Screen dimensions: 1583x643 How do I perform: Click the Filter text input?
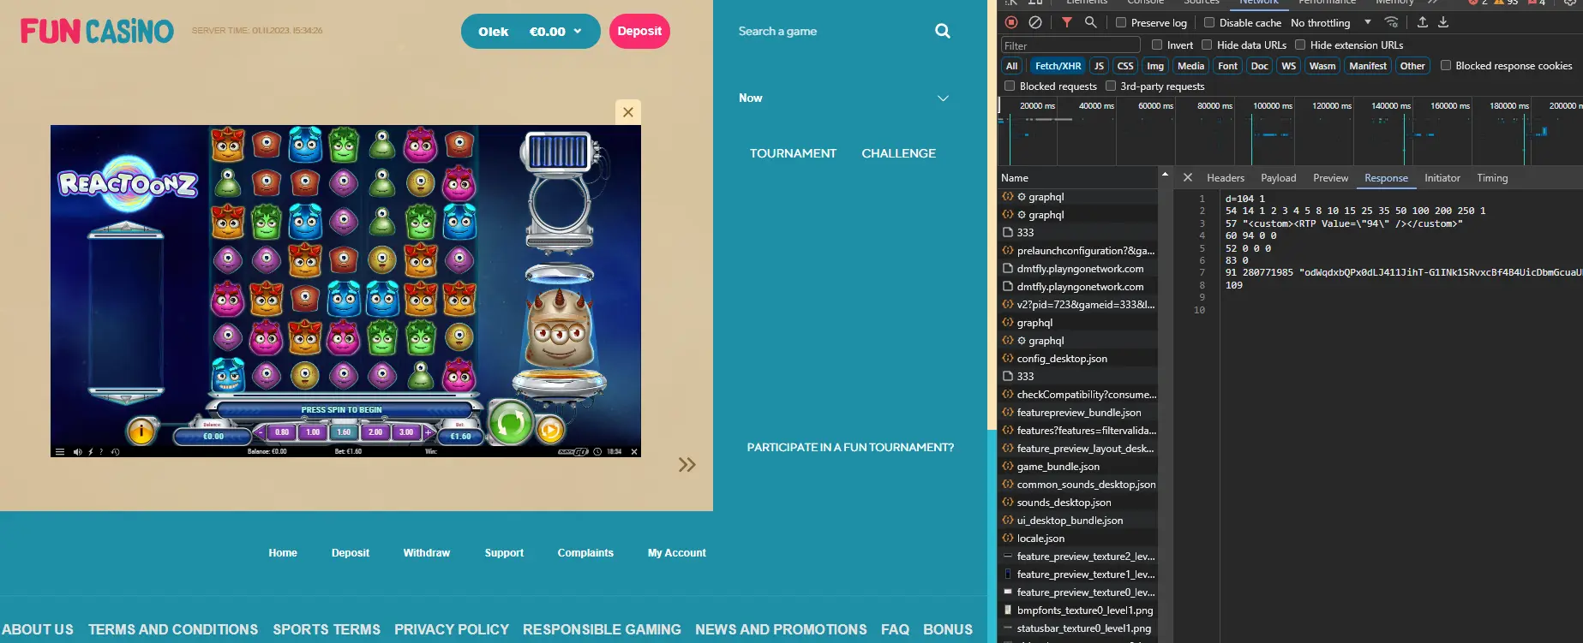pos(1070,45)
